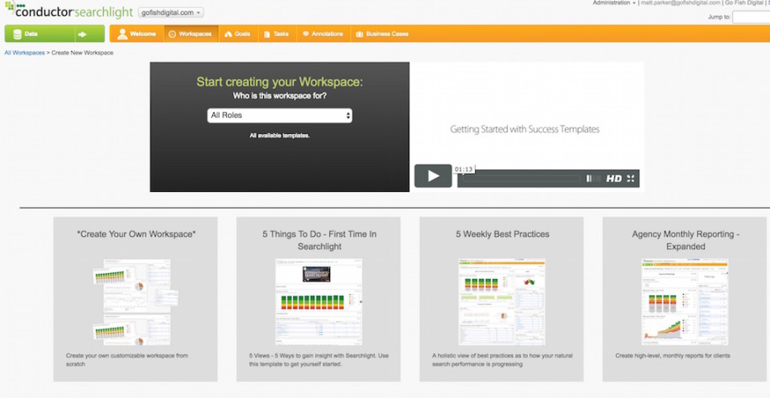The height and width of the screenshot is (398, 770).
Task: Open the Welcome tab
Action: tap(137, 34)
